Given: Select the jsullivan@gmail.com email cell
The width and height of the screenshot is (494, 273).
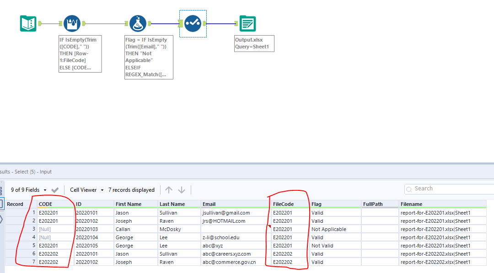Looking at the screenshot, I should (x=226, y=213).
